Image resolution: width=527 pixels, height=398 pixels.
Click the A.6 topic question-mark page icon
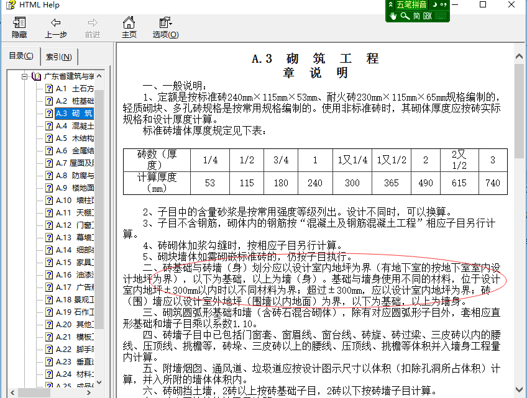[x=49, y=151]
